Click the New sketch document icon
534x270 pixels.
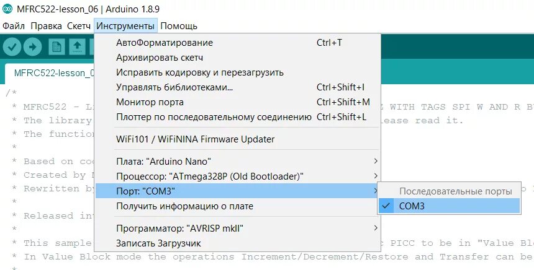click(x=57, y=46)
